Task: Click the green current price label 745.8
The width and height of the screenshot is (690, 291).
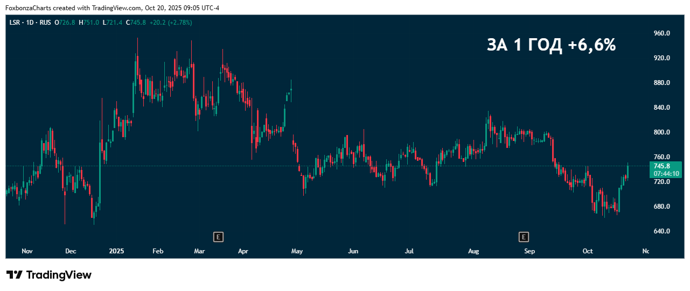Action: tap(666, 166)
